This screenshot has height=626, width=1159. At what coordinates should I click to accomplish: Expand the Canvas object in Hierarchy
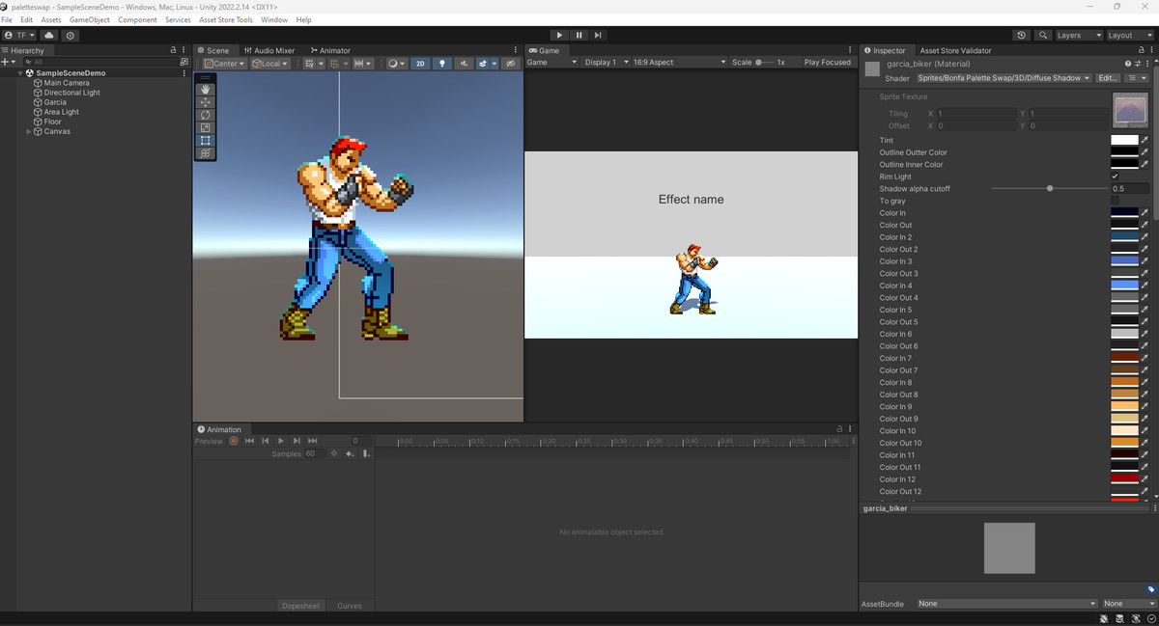click(x=29, y=131)
